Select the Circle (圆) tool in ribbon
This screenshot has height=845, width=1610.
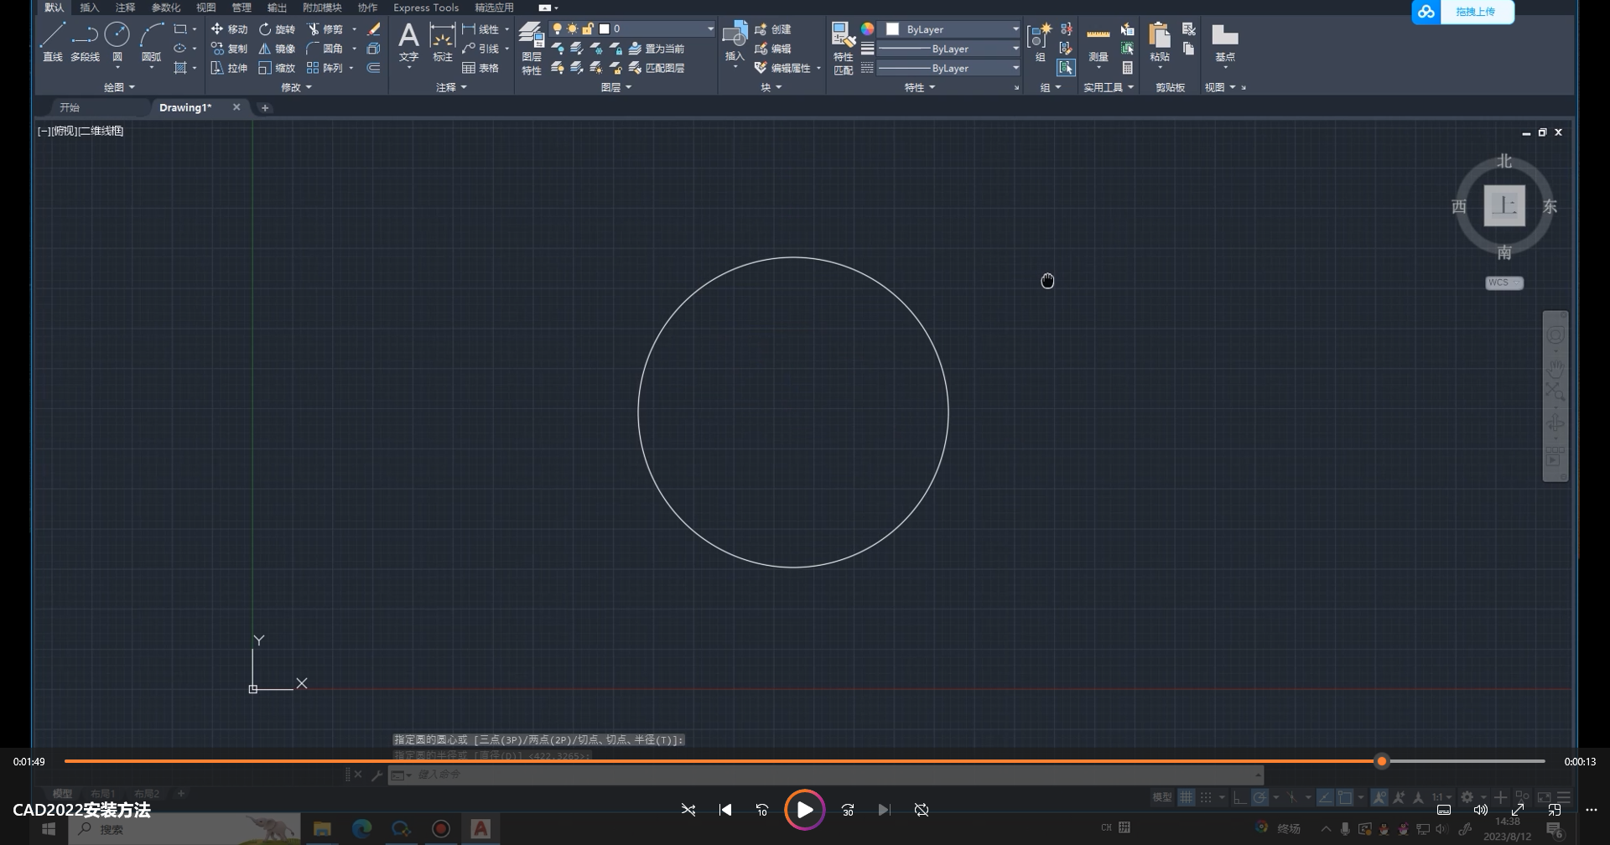pos(117,35)
